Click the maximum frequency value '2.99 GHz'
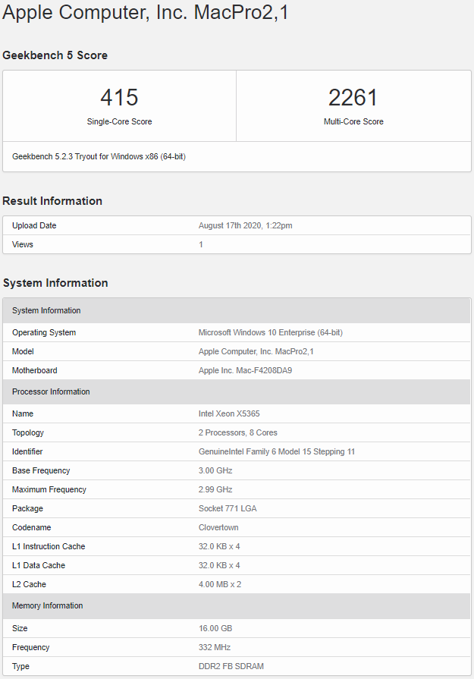Image resolution: width=474 pixels, height=679 pixels. (215, 490)
